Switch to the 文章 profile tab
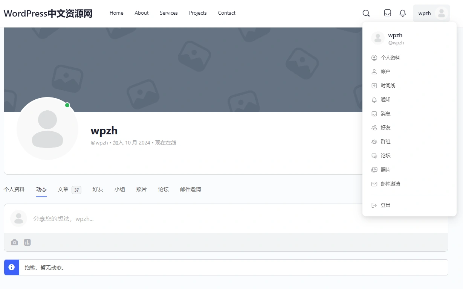The height and width of the screenshot is (289, 463). coord(63,189)
